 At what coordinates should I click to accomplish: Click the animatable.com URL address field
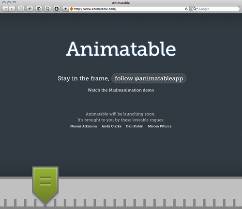129,9
